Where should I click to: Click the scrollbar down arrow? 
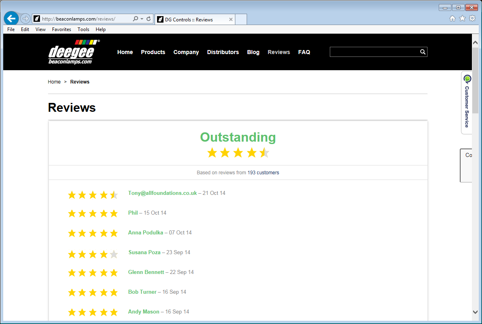(475, 312)
